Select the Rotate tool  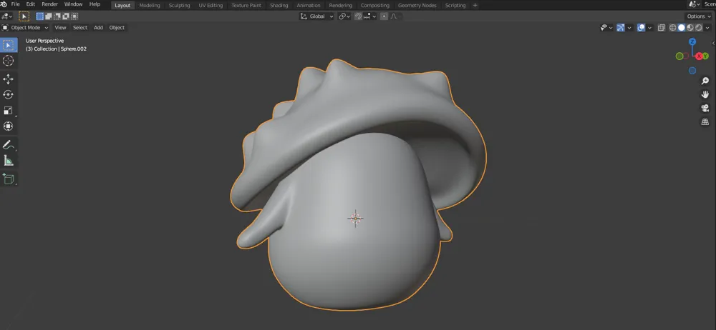(x=8, y=95)
